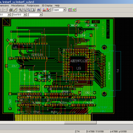Click the Read netlist icon
133x133 pixels.
(44, 10)
